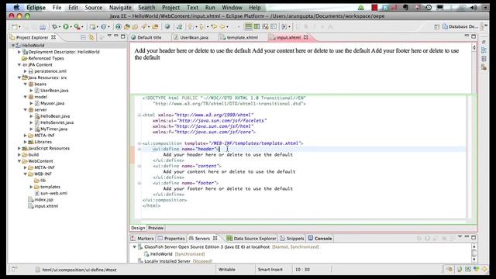Select the HelloWorld module under the GlassFish server
The image size is (496, 279).
(161, 253)
